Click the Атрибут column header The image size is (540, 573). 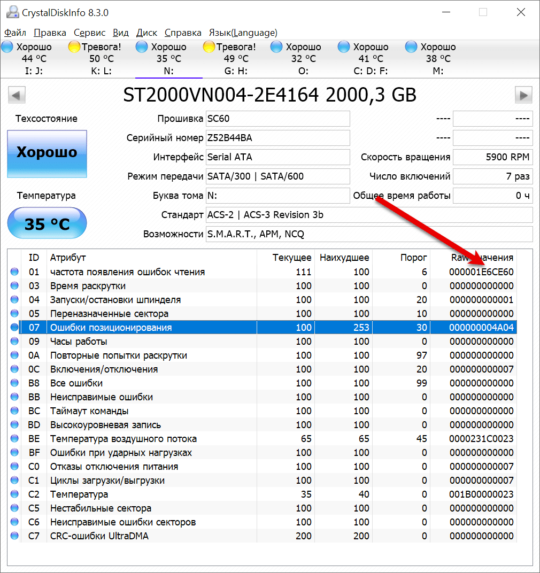[68, 258]
